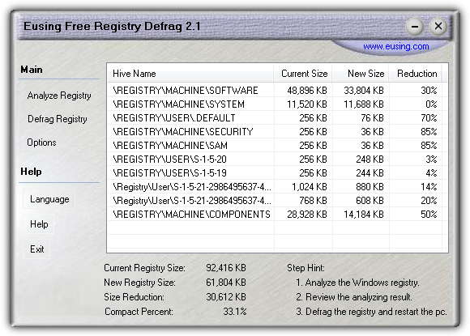Sort by Hive Name column header

coord(190,74)
